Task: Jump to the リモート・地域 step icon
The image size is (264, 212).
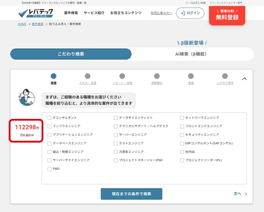Action: pos(122,75)
